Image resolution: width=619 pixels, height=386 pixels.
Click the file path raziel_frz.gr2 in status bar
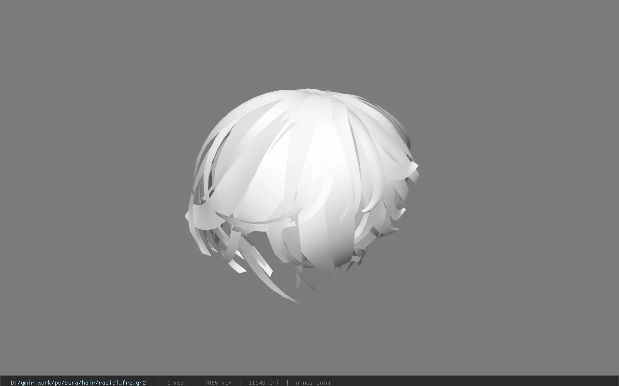[x=78, y=383]
